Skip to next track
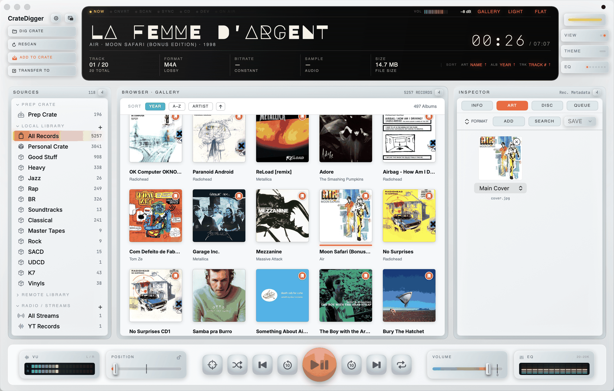 [x=377, y=365]
